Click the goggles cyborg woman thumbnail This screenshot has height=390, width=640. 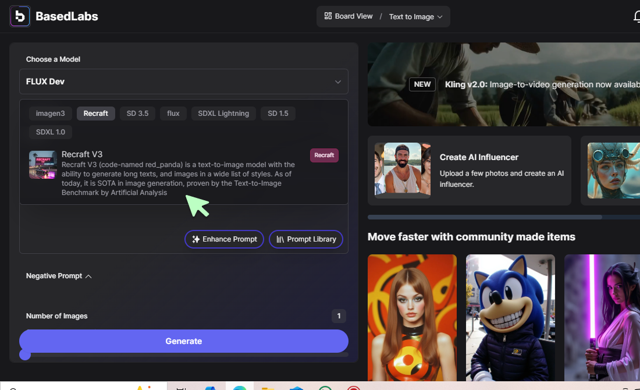point(613,171)
